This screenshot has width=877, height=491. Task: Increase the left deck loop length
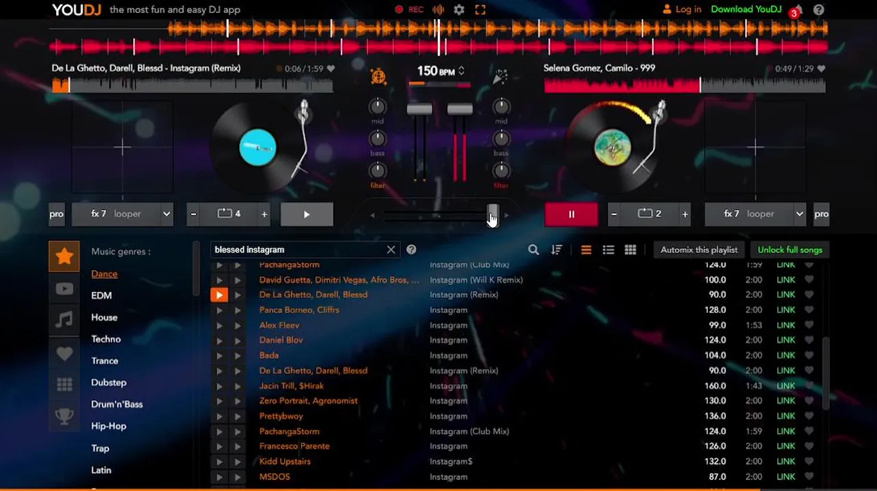click(x=264, y=214)
